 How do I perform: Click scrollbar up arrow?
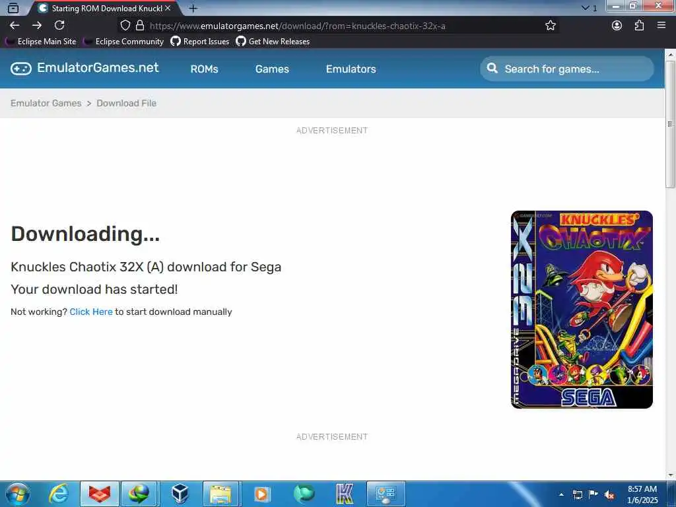pos(670,55)
